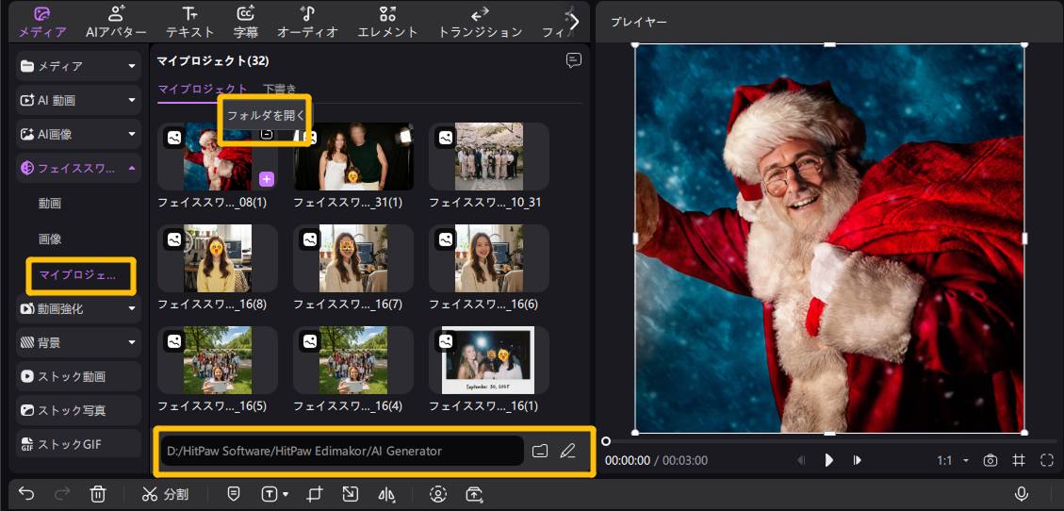This screenshot has width=1064, height=511.
Task: Switch to the 下書き tab
Action: pyautogui.click(x=279, y=89)
